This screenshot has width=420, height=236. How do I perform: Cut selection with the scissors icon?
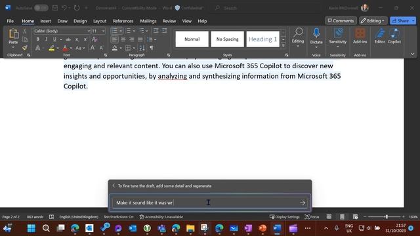point(25,31)
